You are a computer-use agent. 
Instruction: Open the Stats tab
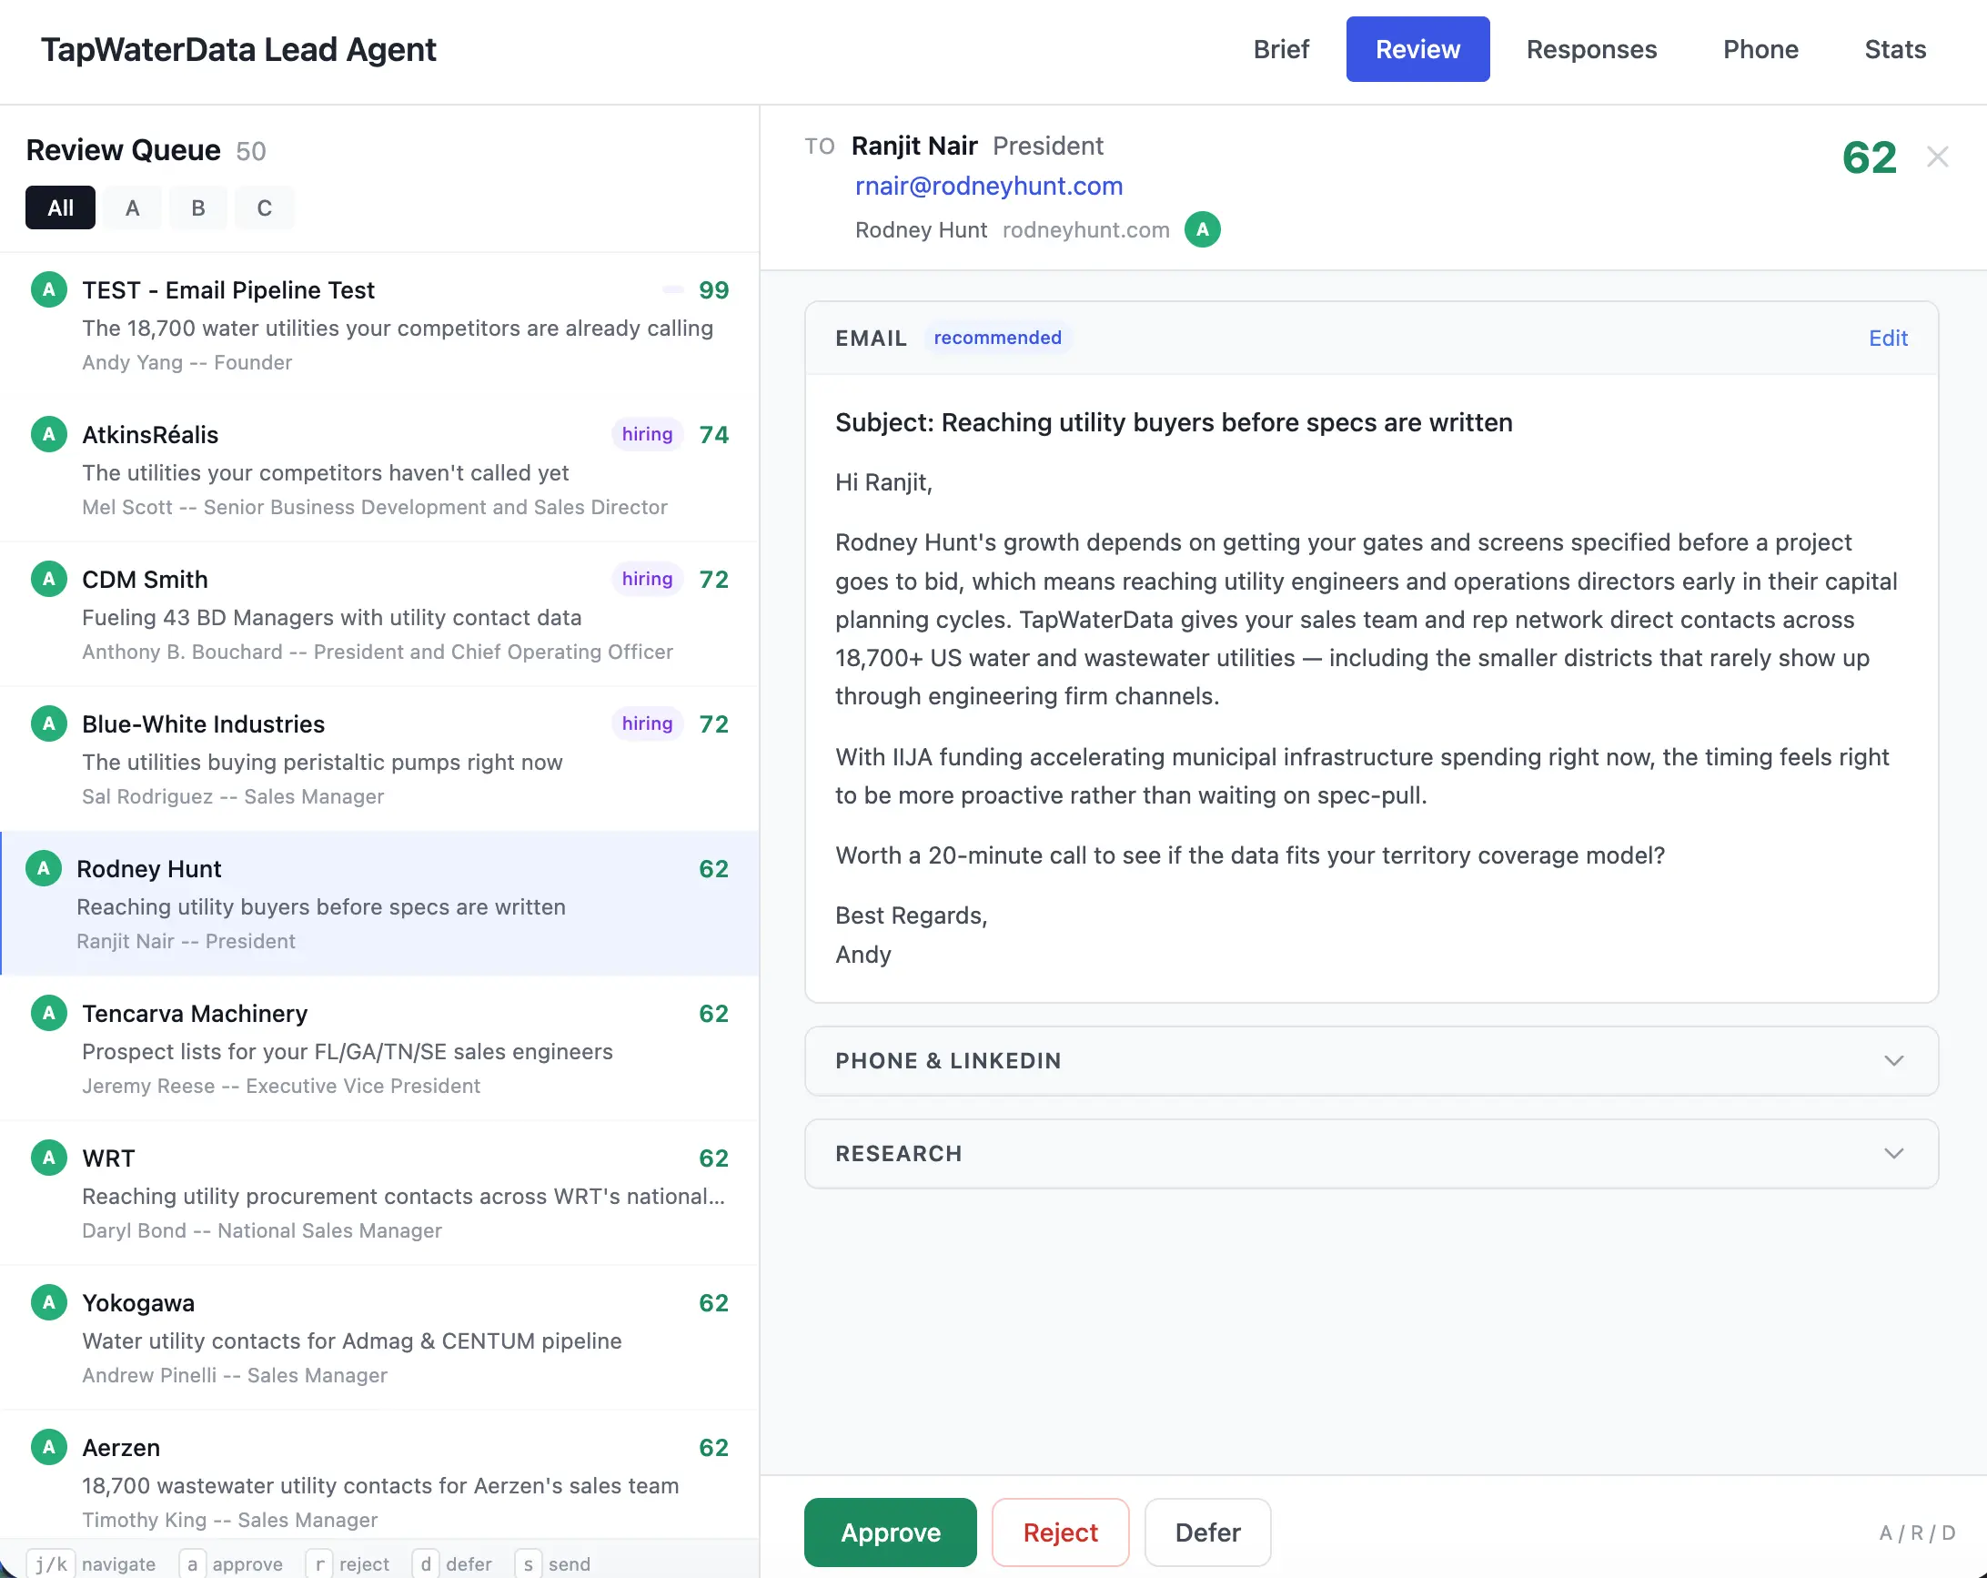pos(1895,49)
